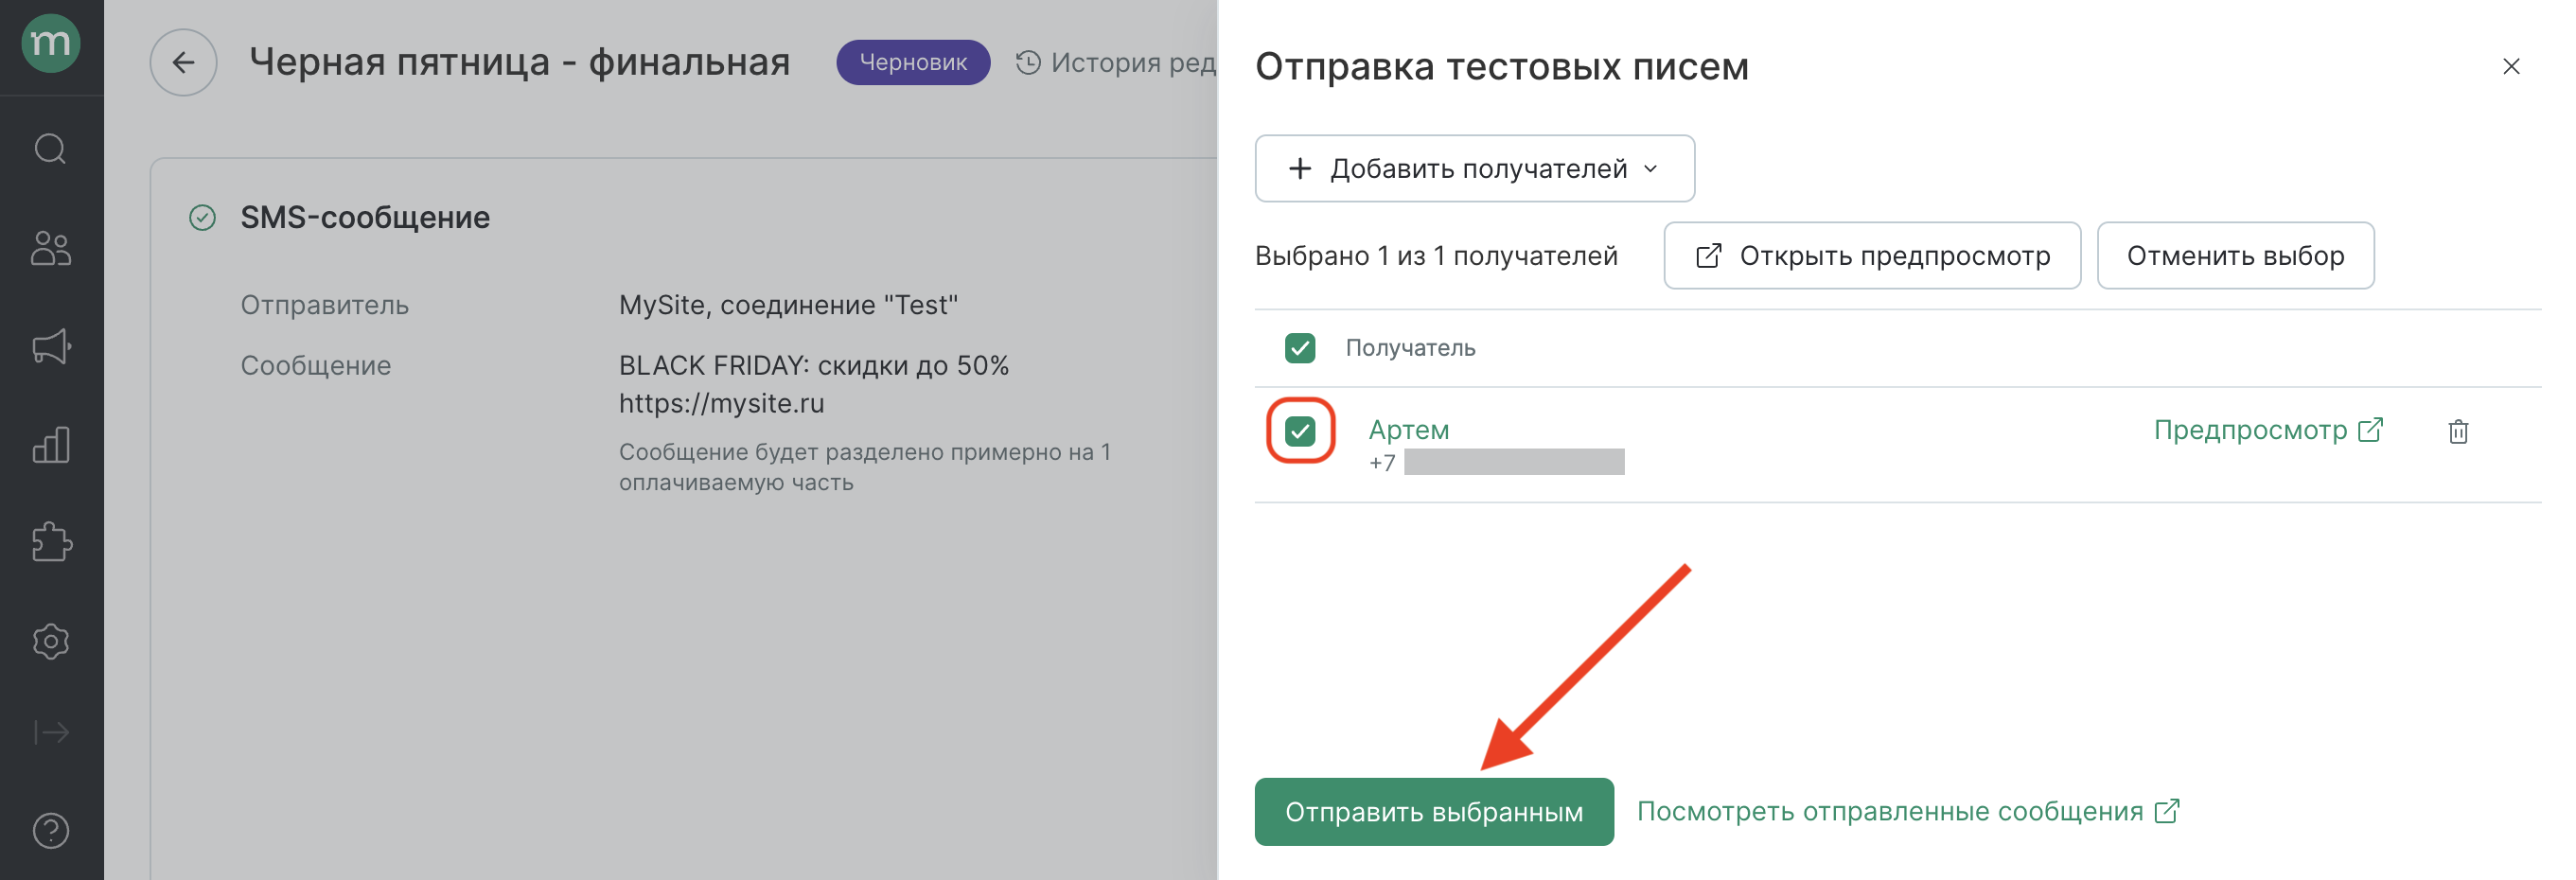Open the campaigns megaphone icon in sidebar
Screen dimensions: 2576x880
(51, 346)
